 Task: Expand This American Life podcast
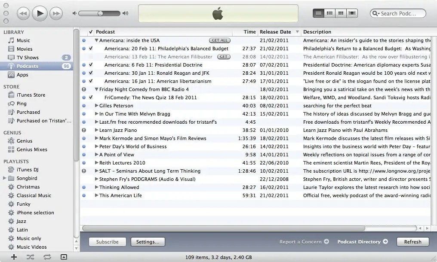(x=96, y=195)
